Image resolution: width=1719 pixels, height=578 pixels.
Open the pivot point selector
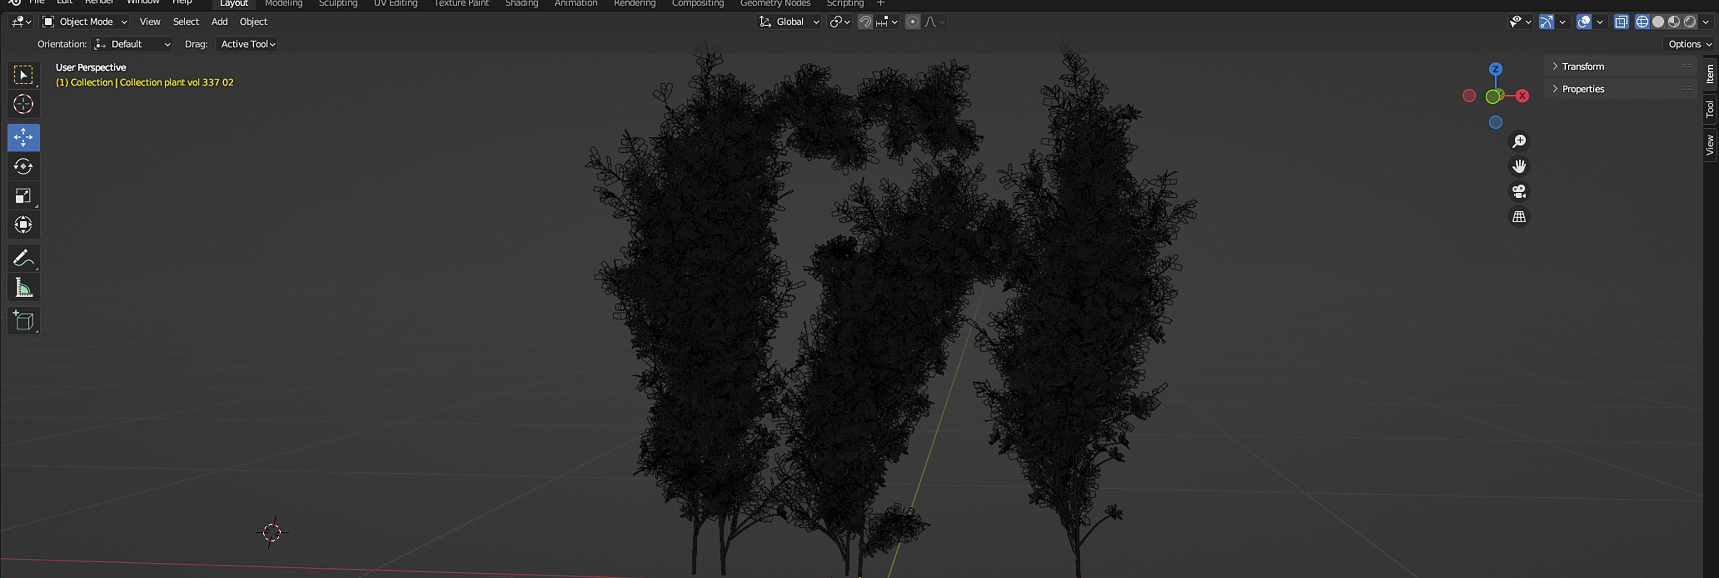[x=840, y=22]
